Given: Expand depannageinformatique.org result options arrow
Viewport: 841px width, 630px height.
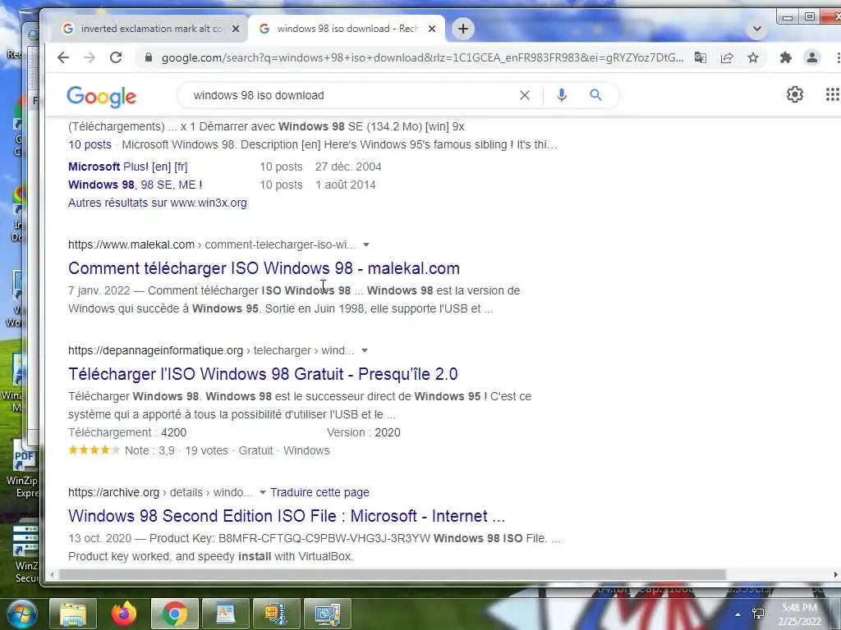Looking at the screenshot, I should point(365,351).
